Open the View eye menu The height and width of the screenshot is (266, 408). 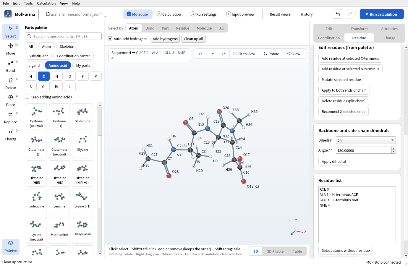(294, 54)
